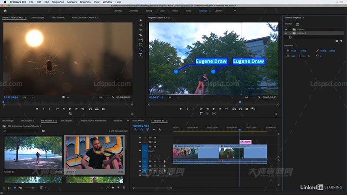
Task: Open Program monitor Fit zoom dropdown
Action: (x=174, y=97)
